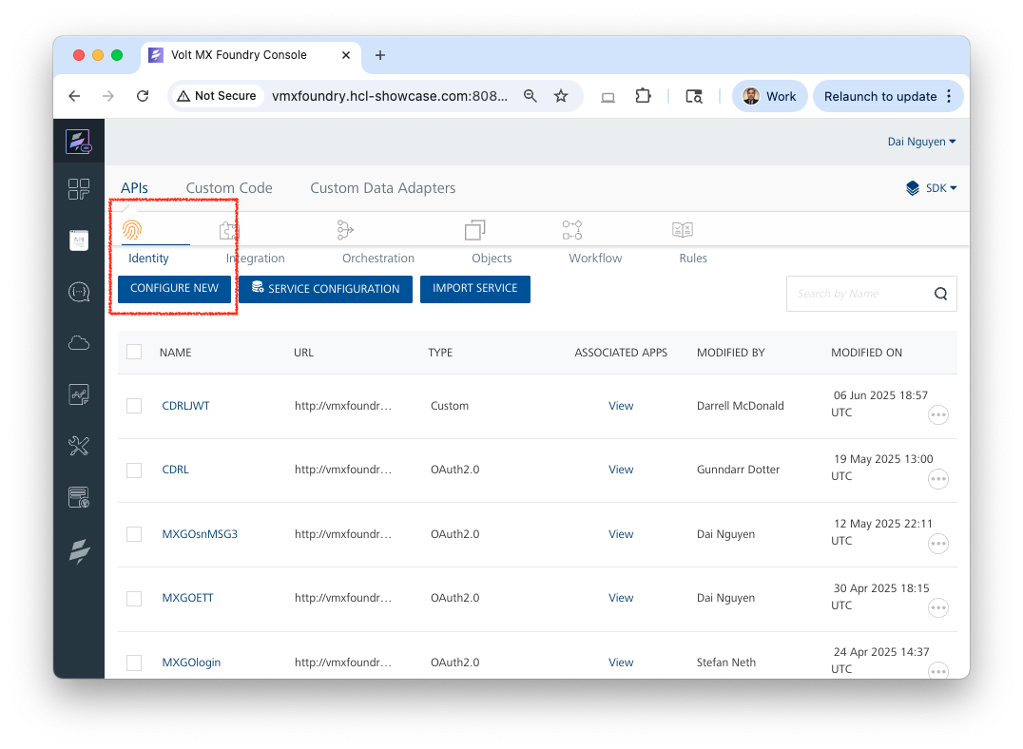Open the Chrome three-dot menu
The height and width of the screenshot is (749, 1023).
coord(949,96)
